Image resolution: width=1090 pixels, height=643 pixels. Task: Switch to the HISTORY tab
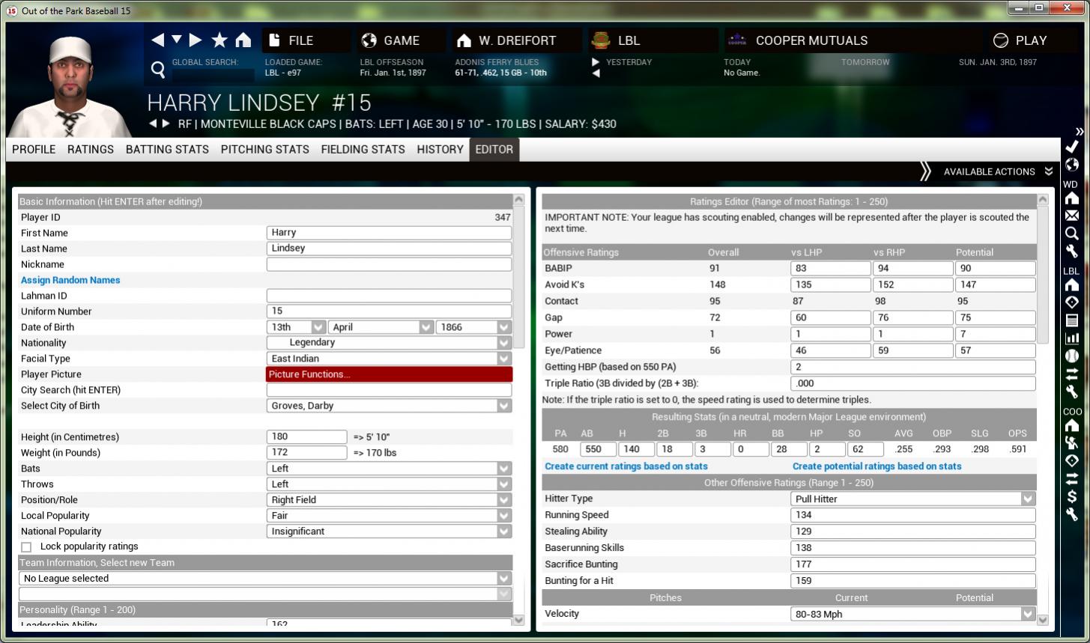click(x=440, y=149)
